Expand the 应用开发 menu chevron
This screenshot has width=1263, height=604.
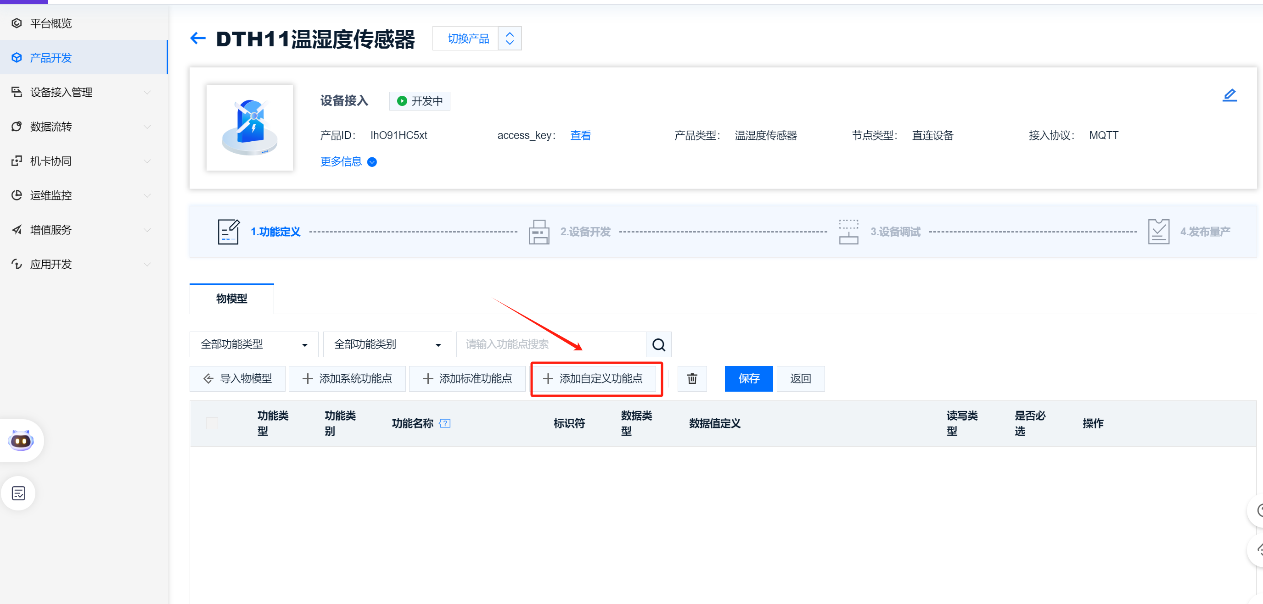[x=146, y=264]
